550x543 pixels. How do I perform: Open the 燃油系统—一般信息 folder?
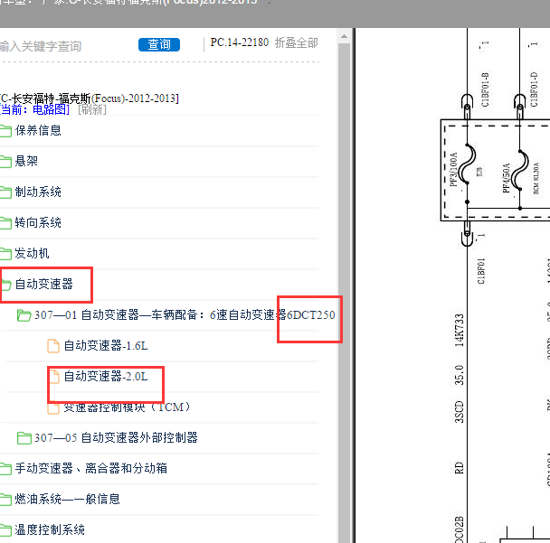point(67,500)
